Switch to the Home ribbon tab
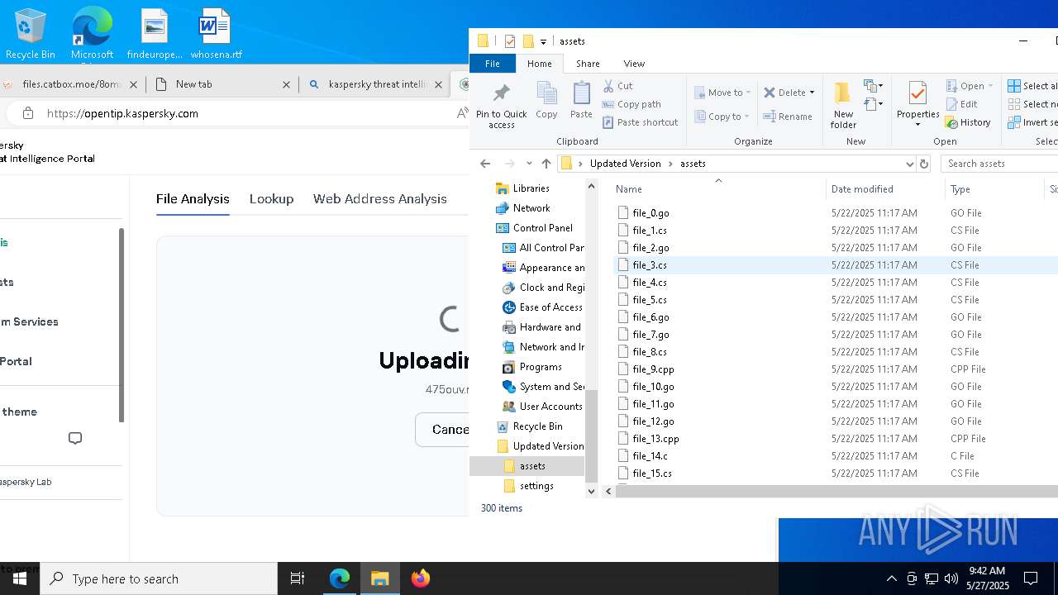This screenshot has height=595, width=1058. click(x=540, y=64)
